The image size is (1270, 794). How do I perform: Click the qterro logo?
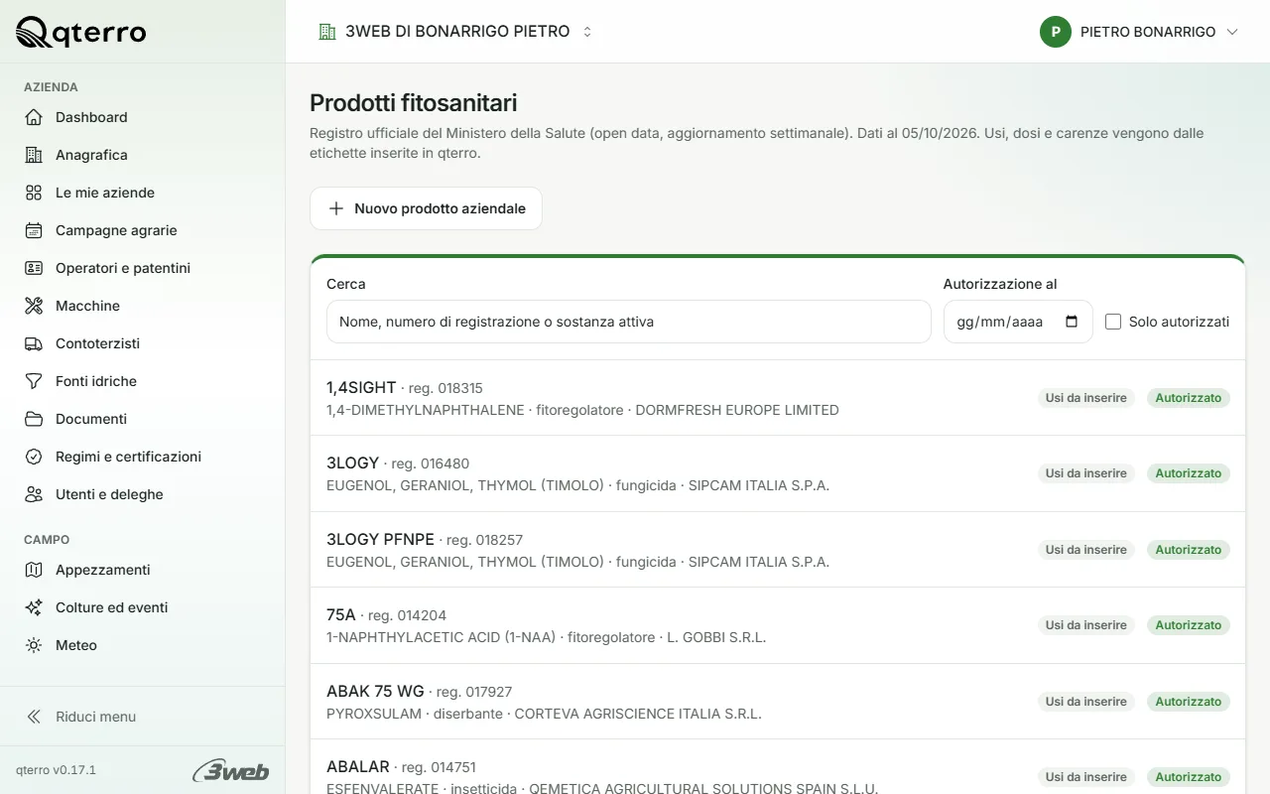click(x=81, y=32)
